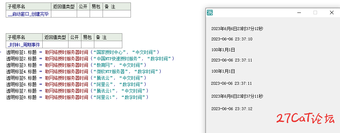Minimize the time display window
Image resolution: width=340 pixels, height=133 pixels.
(299, 13)
